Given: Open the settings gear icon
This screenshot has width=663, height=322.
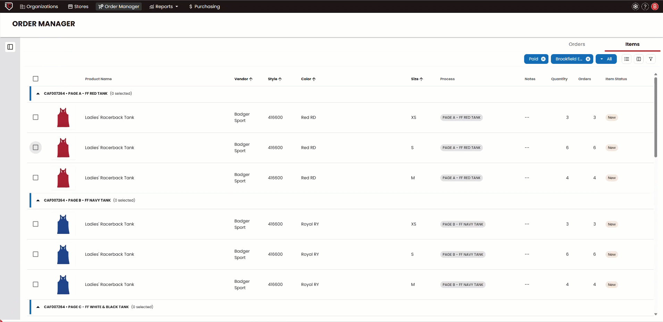Looking at the screenshot, I should [635, 7].
